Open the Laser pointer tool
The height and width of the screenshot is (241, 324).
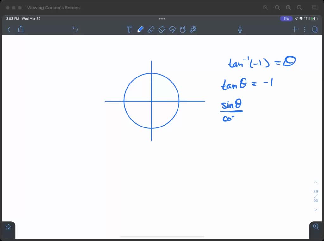[193, 29]
